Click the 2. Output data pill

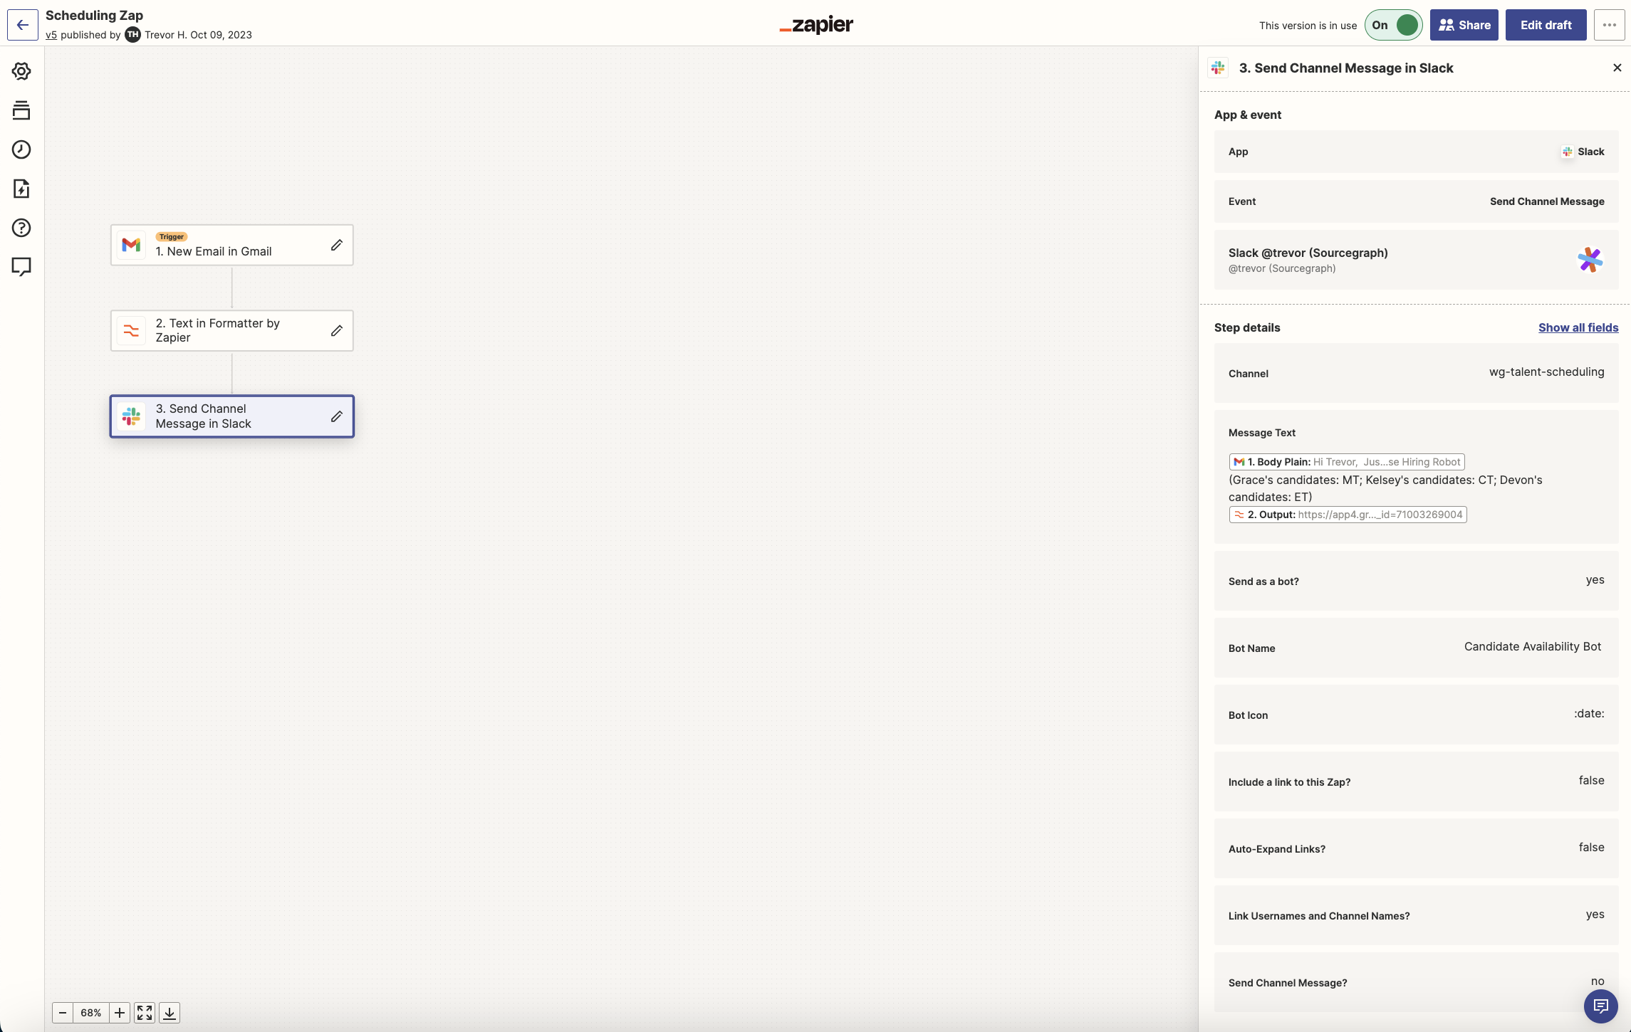(x=1348, y=515)
